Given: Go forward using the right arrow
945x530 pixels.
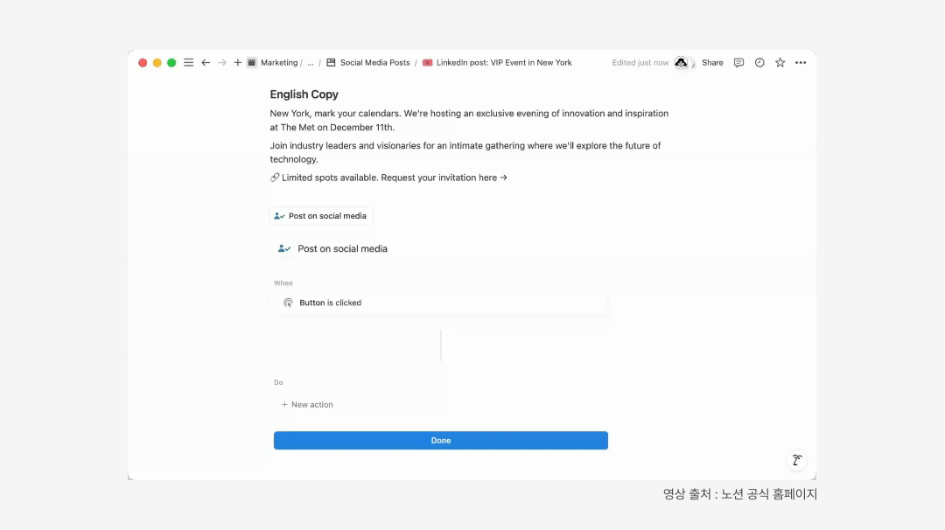Looking at the screenshot, I should [x=222, y=63].
